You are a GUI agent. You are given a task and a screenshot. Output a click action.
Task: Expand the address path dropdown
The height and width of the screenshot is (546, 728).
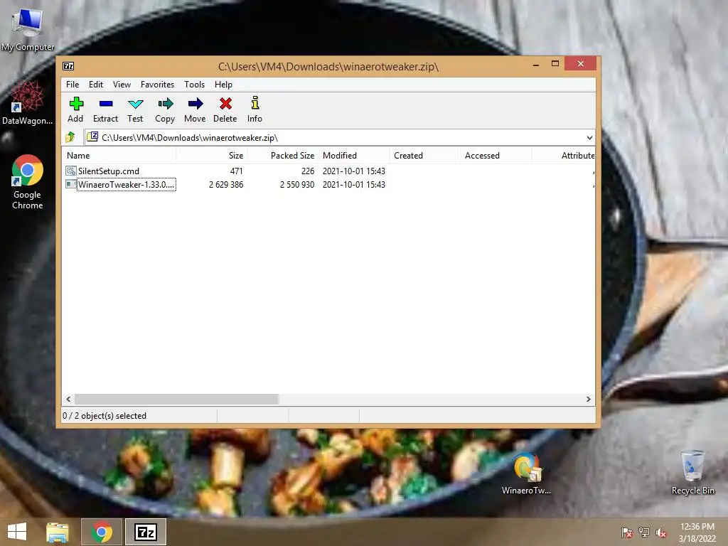[x=589, y=137]
